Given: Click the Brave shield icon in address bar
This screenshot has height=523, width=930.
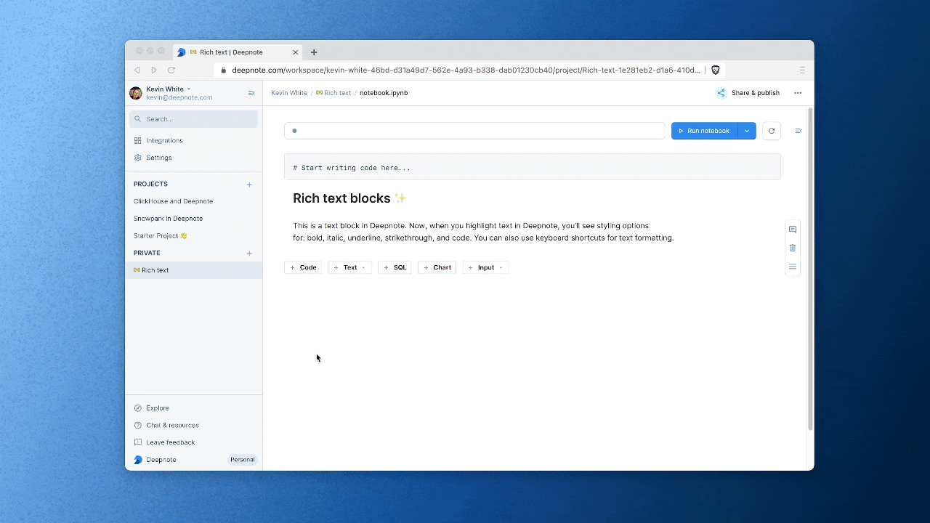Looking at the screenshot, I should 716,70.
